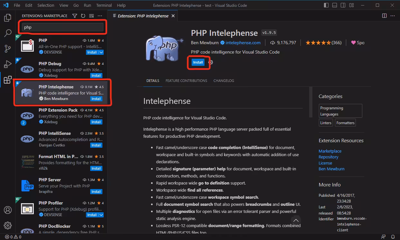
Task: Expand Install dropdown arrow for PHP Profiler
Action: point(101,215)
